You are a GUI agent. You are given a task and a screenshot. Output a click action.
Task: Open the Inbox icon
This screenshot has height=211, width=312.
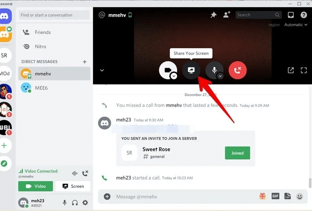coord(291,15)
